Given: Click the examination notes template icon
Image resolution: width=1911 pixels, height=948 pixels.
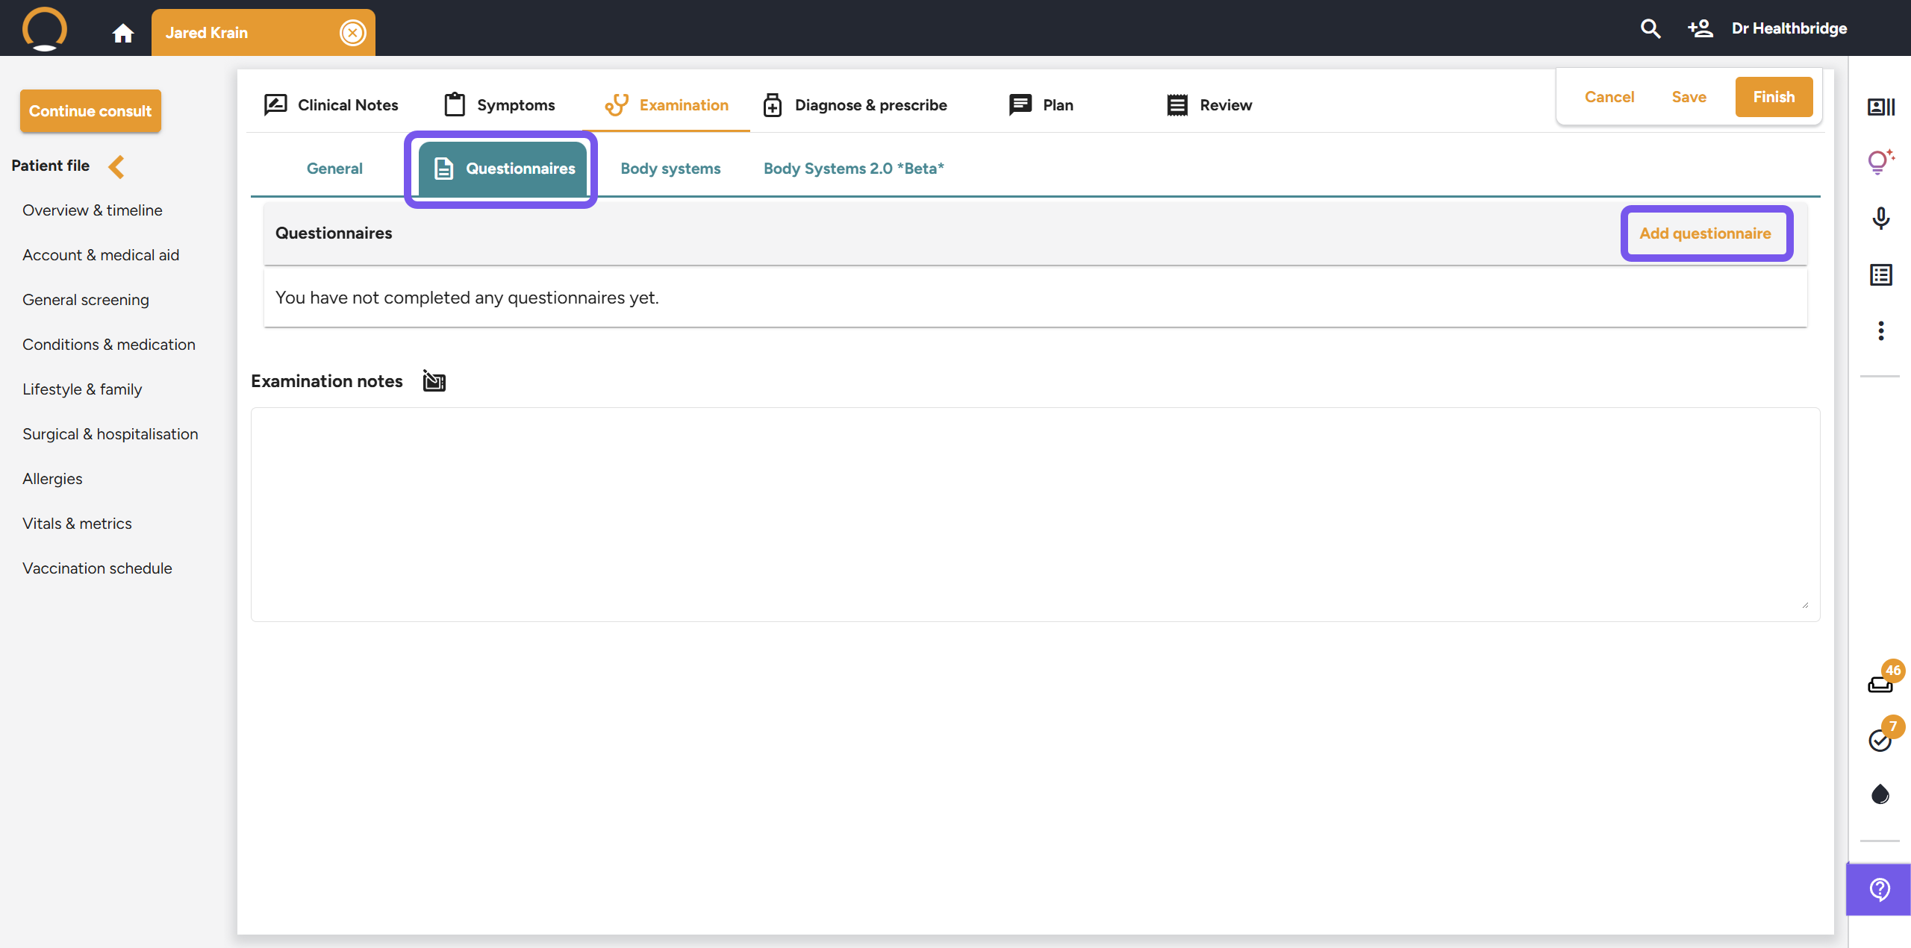Looking at the screenshot, I should [434, 381].
